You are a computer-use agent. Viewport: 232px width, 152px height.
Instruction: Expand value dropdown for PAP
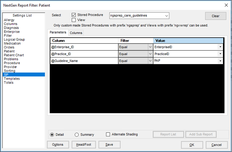point(220,61)
